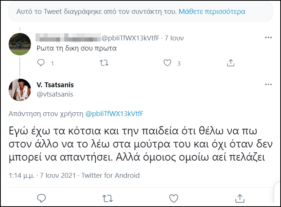Retweet the V. Tsatsanis main tweet
The width and height of the screenshot is (281, 207).
tap(107, 197)
